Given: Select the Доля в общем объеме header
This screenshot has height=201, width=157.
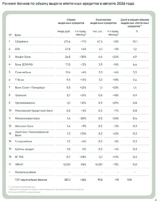Looking at the screenshot, I should (x=135, y=23).
